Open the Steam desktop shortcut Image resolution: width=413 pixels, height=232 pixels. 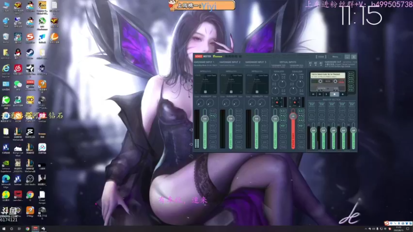tap(30, 54)
